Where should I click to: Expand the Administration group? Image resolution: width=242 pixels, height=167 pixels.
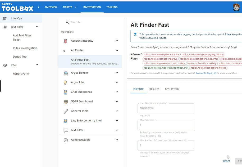117,140
